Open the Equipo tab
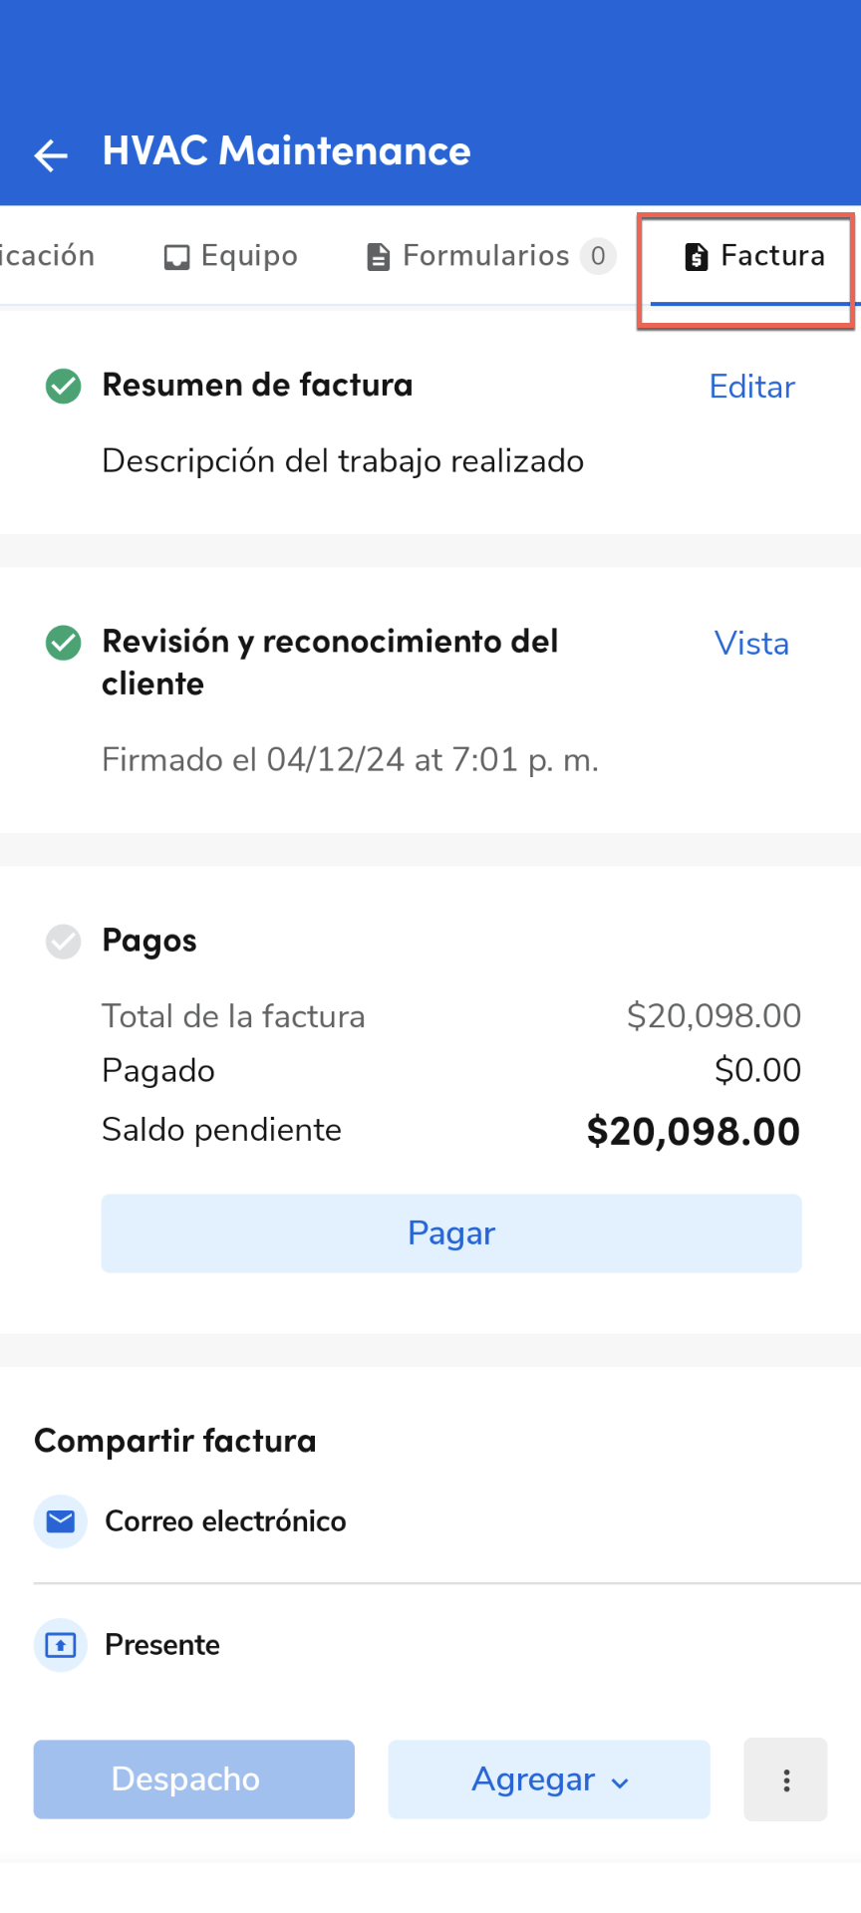The width and height of the screenshot is (861, 1913). pos(229,256)
